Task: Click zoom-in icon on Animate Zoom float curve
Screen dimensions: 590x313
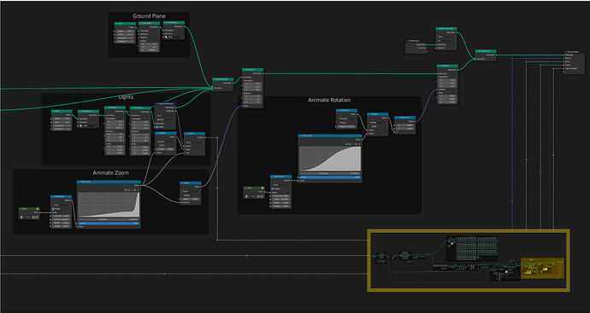Action: [126, 190]
